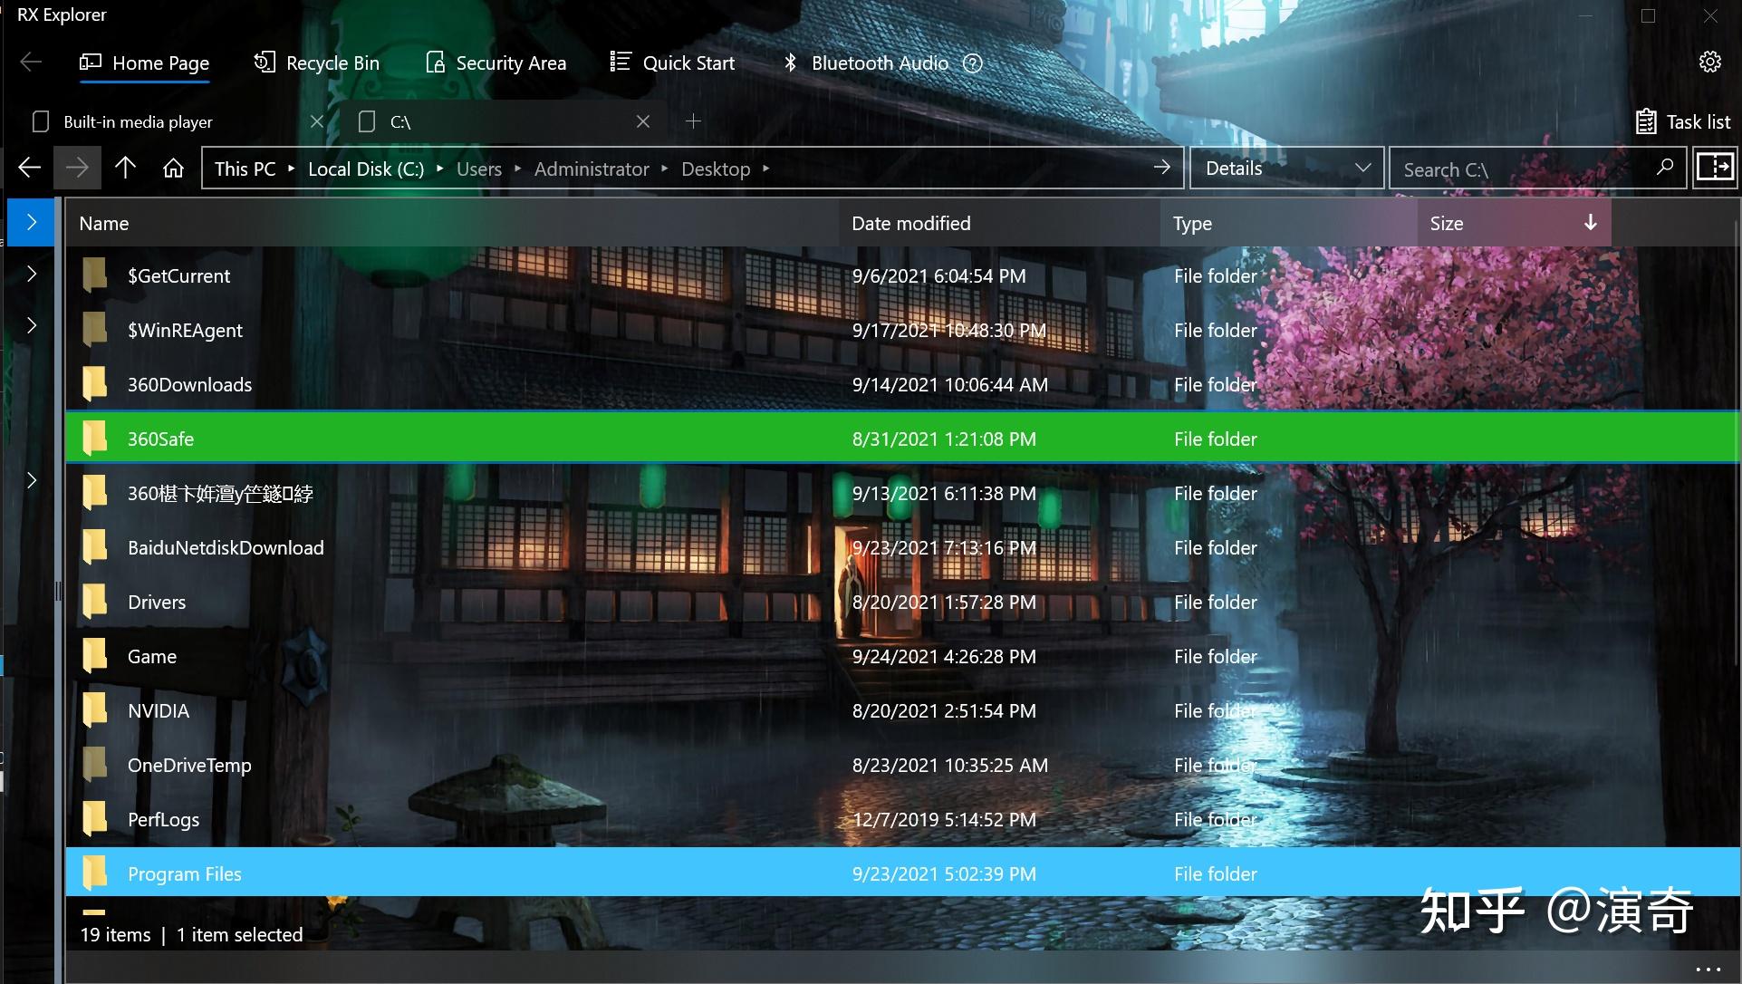Screen dimensions: 1742x984
Task: Expand the highlighted blue sidebar chevron
Action: point(32,222)
